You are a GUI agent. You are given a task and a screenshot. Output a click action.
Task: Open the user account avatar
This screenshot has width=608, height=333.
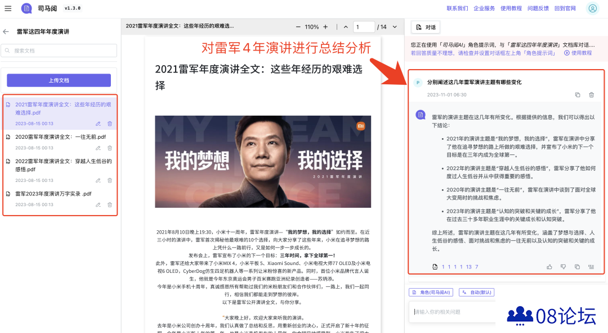coord(592,8)
